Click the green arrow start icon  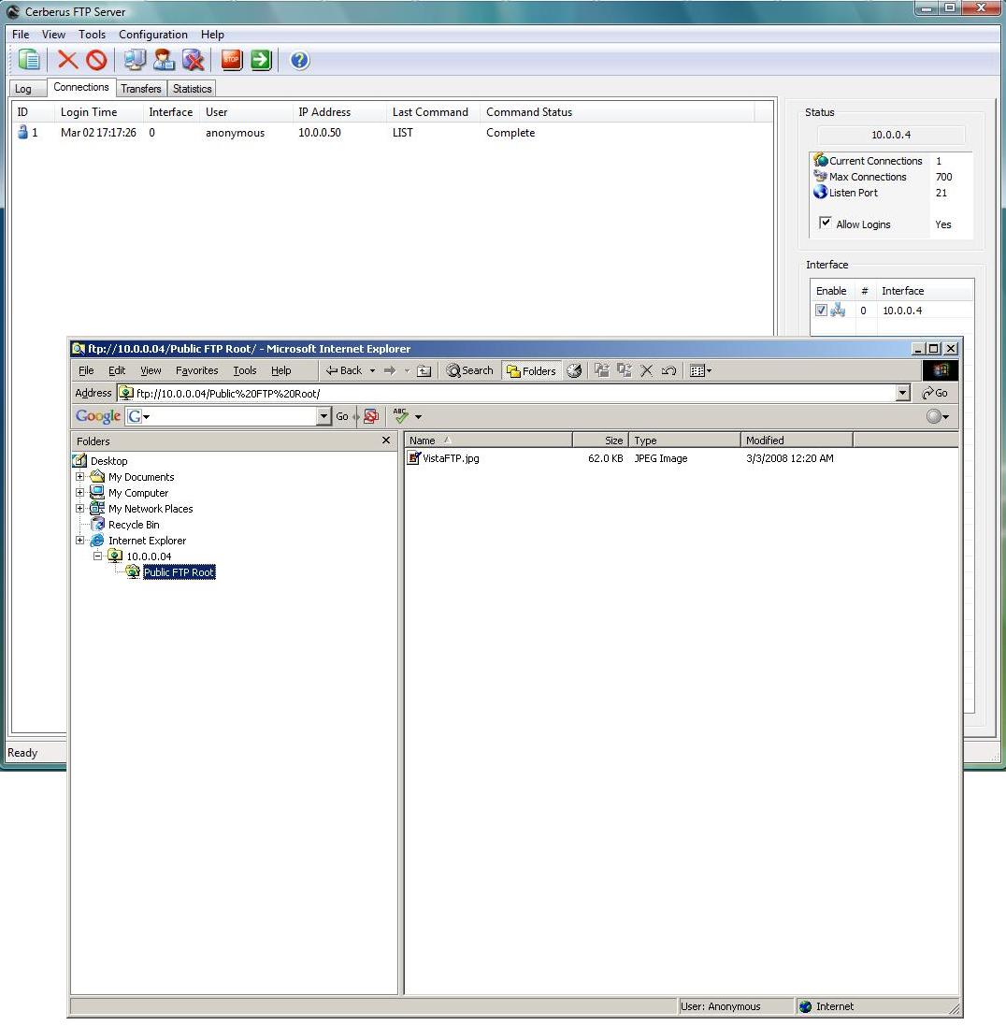261,60
